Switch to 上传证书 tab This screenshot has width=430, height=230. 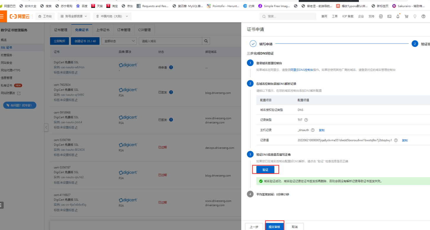coord(103,30)
